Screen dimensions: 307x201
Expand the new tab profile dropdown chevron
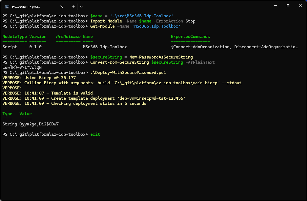point(81,7)
